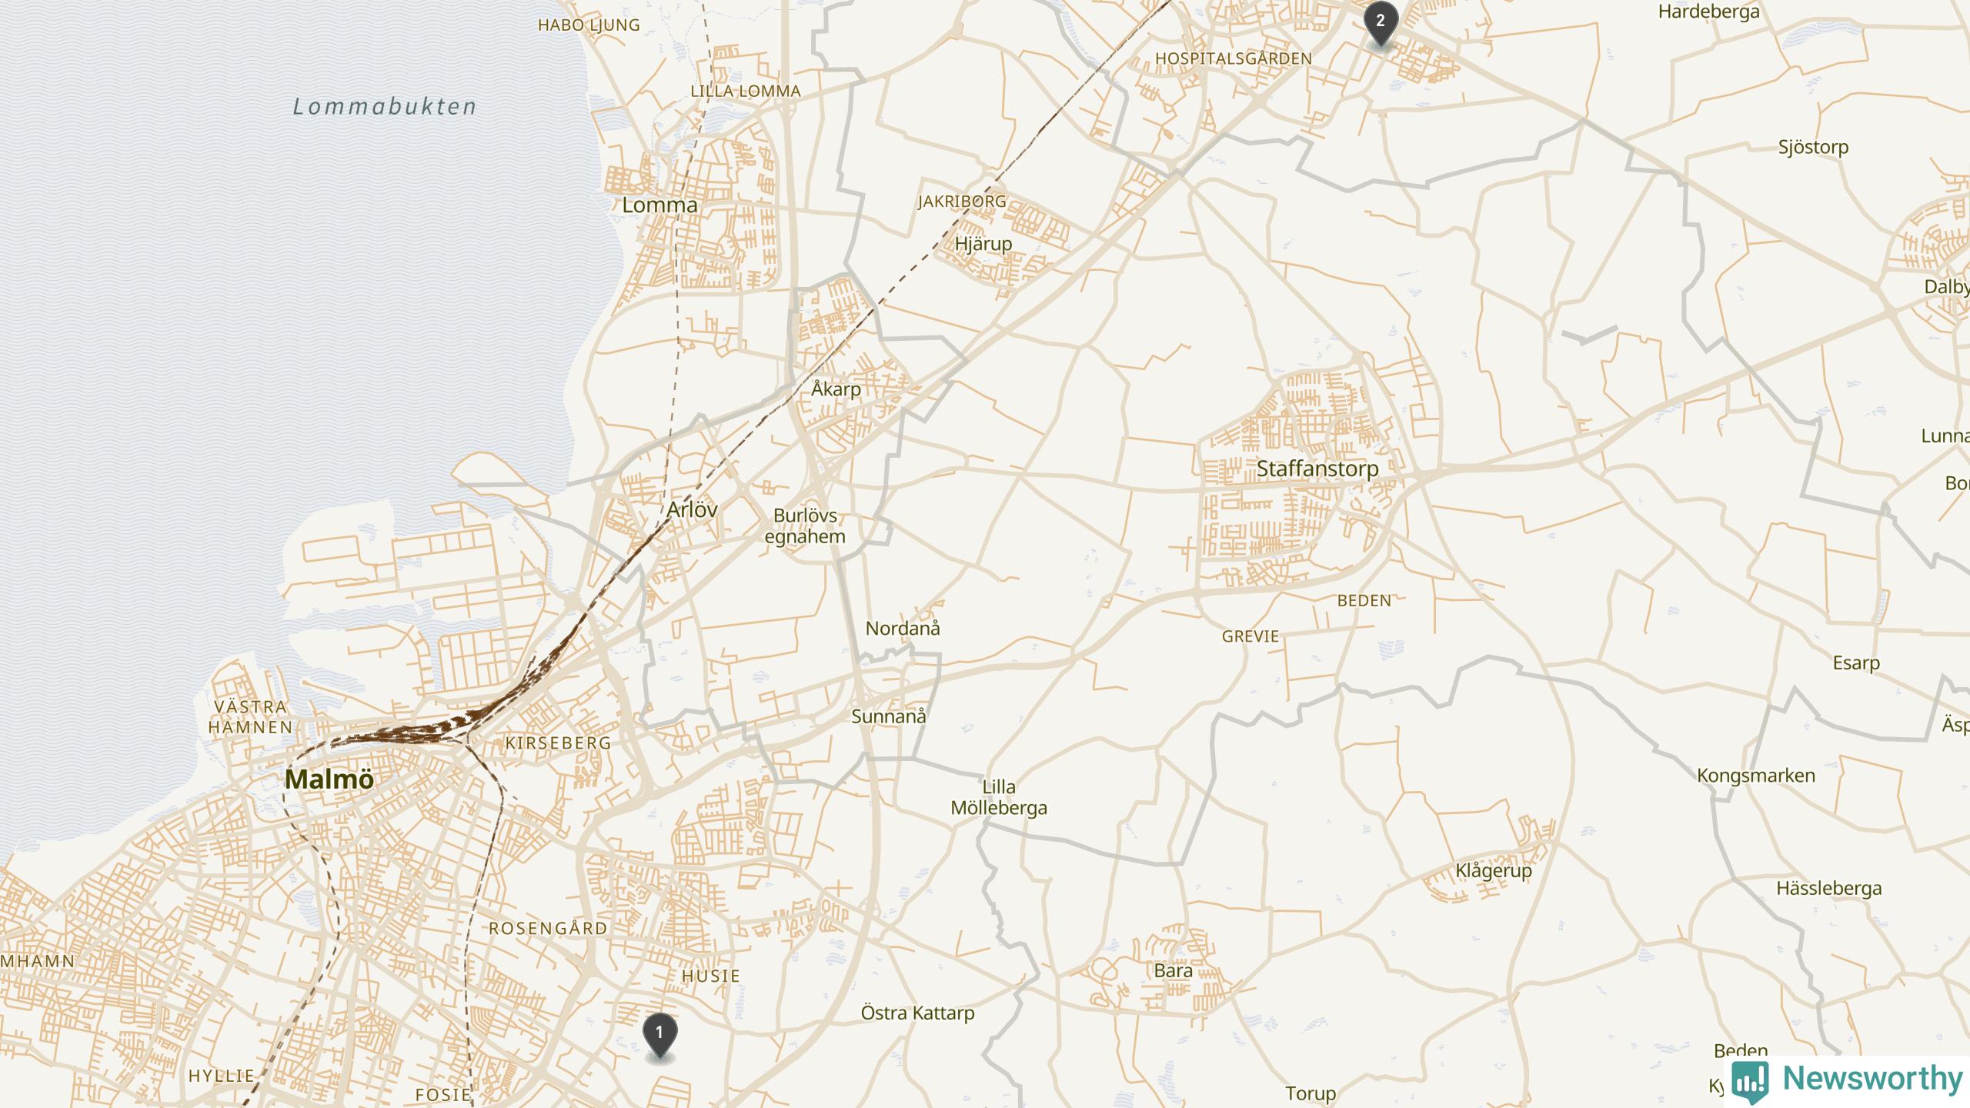Select the Hjärup town label
1970x1108 pixels.
(x=983, y=245)
